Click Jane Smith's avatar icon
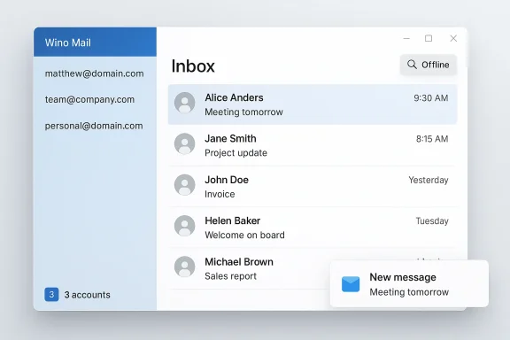 click(184, 143)
